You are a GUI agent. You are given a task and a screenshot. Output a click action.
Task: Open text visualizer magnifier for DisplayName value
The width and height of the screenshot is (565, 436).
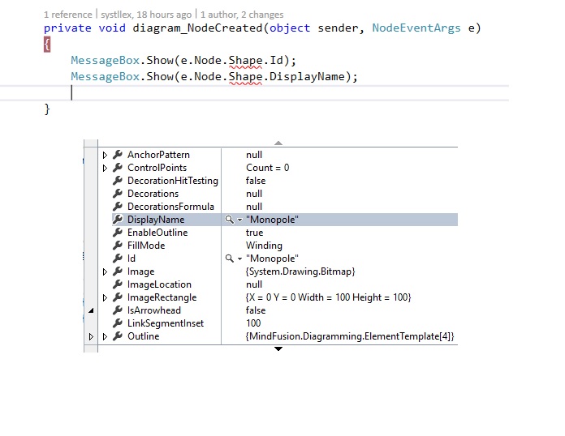click(229, 220)
